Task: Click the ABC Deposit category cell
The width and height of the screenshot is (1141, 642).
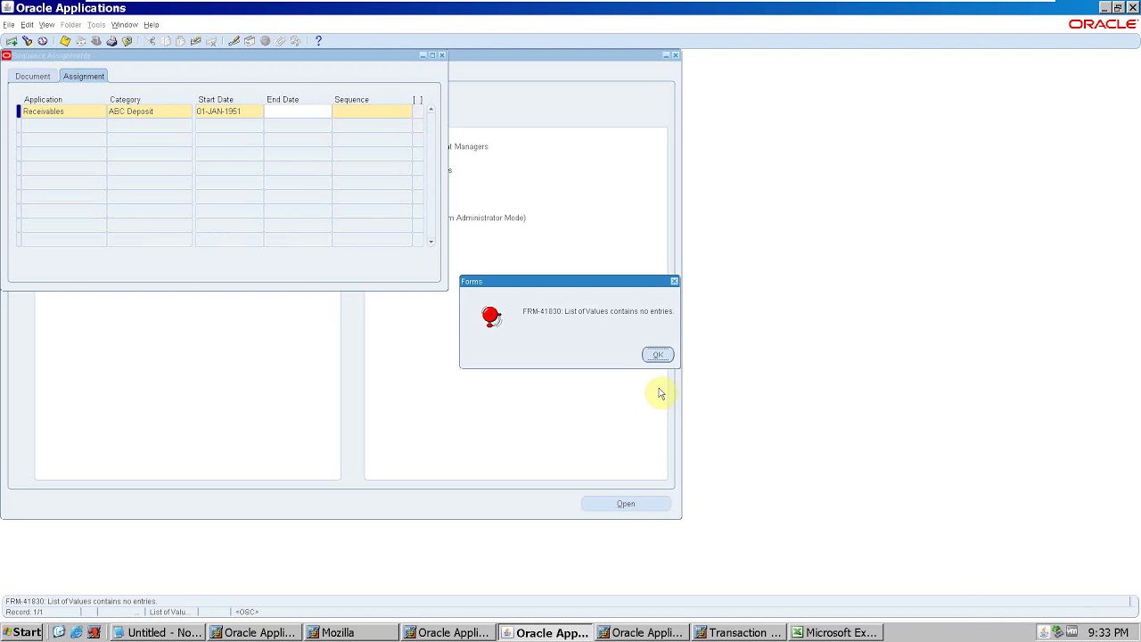Action: click(x=149, y=111)
